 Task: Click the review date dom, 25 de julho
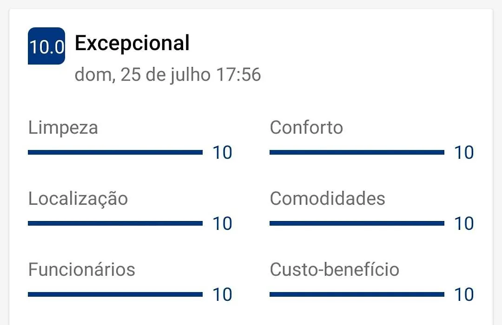click(143, 75)
